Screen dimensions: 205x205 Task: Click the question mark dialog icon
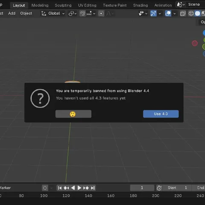[40, 98]
